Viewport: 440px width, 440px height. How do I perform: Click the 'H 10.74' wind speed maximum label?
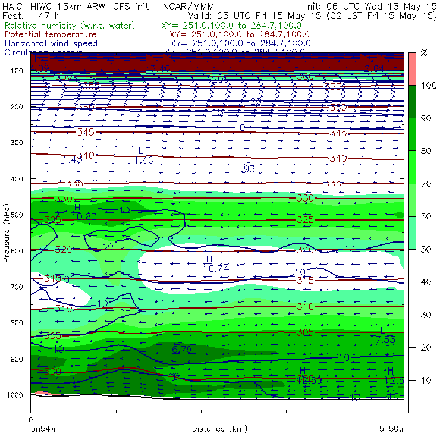click(x=216, y=264)
